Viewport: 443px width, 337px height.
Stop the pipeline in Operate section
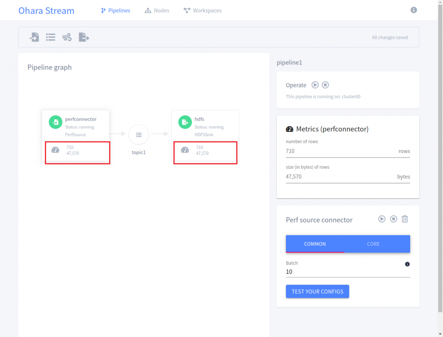[325, 85]
